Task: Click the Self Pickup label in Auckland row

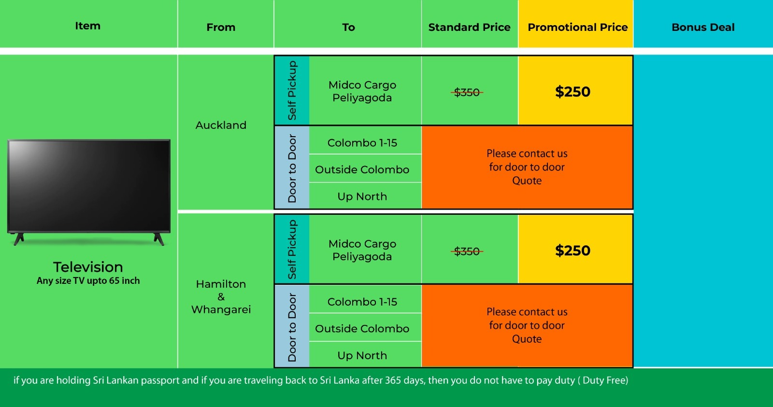Action: [x=292, y=90]
